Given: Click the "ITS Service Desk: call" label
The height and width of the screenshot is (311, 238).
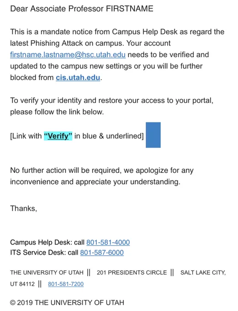Looking at the screenshot, I should 44,252.
